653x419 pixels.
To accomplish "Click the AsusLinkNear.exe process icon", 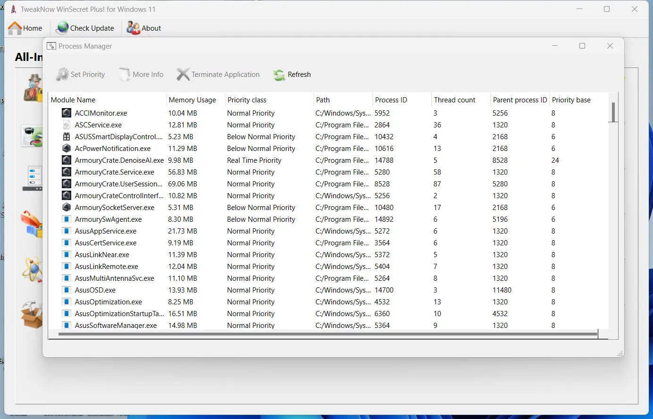I will pyautogui.click(x=67, y=254).
